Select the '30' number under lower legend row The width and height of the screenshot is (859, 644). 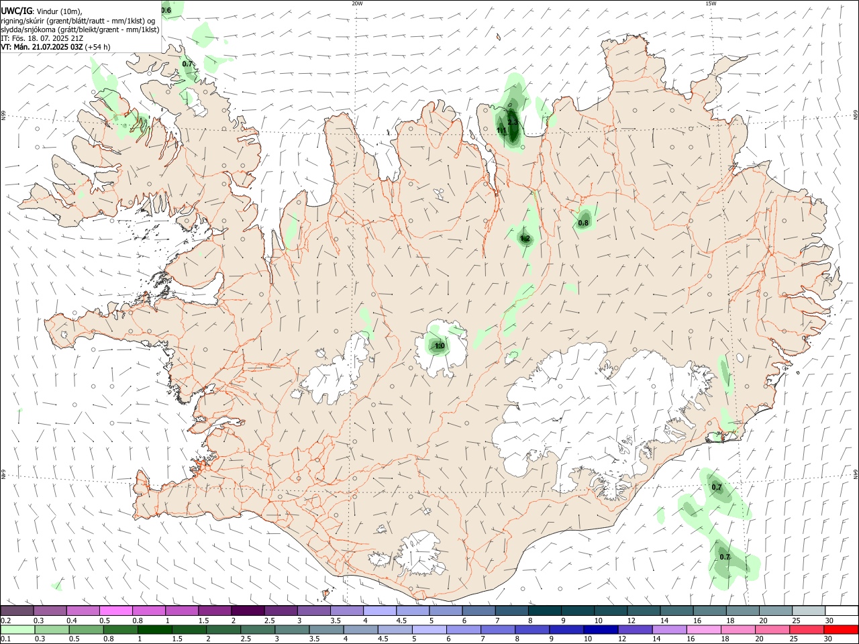click(828, 639)
